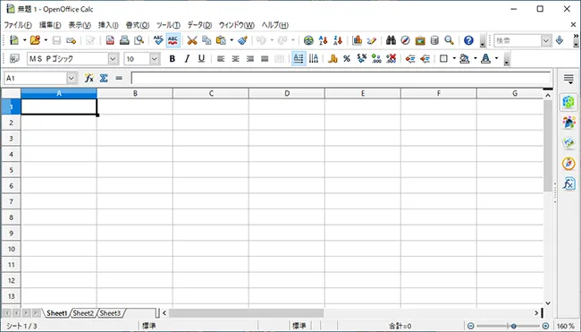Open the Paste options dropdown arrow

pos(232,40)
